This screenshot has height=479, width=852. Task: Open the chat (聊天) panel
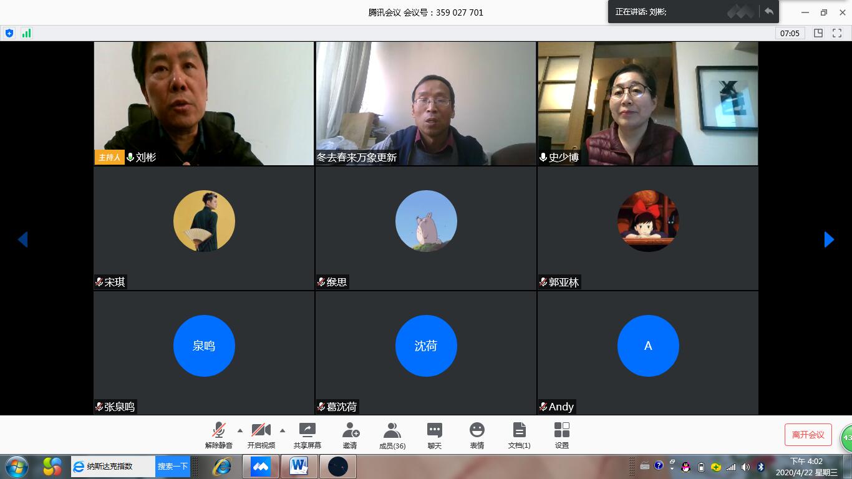click(435, 435)
